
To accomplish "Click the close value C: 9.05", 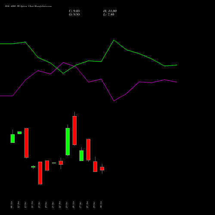I will tap(74, 11).
